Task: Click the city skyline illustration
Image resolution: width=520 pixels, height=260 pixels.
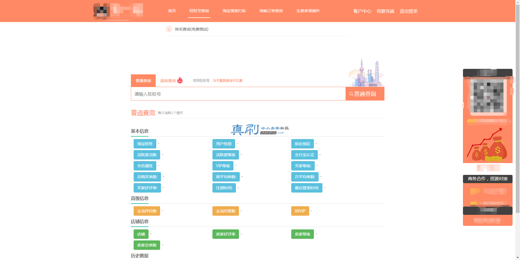Action: [367, 73]
